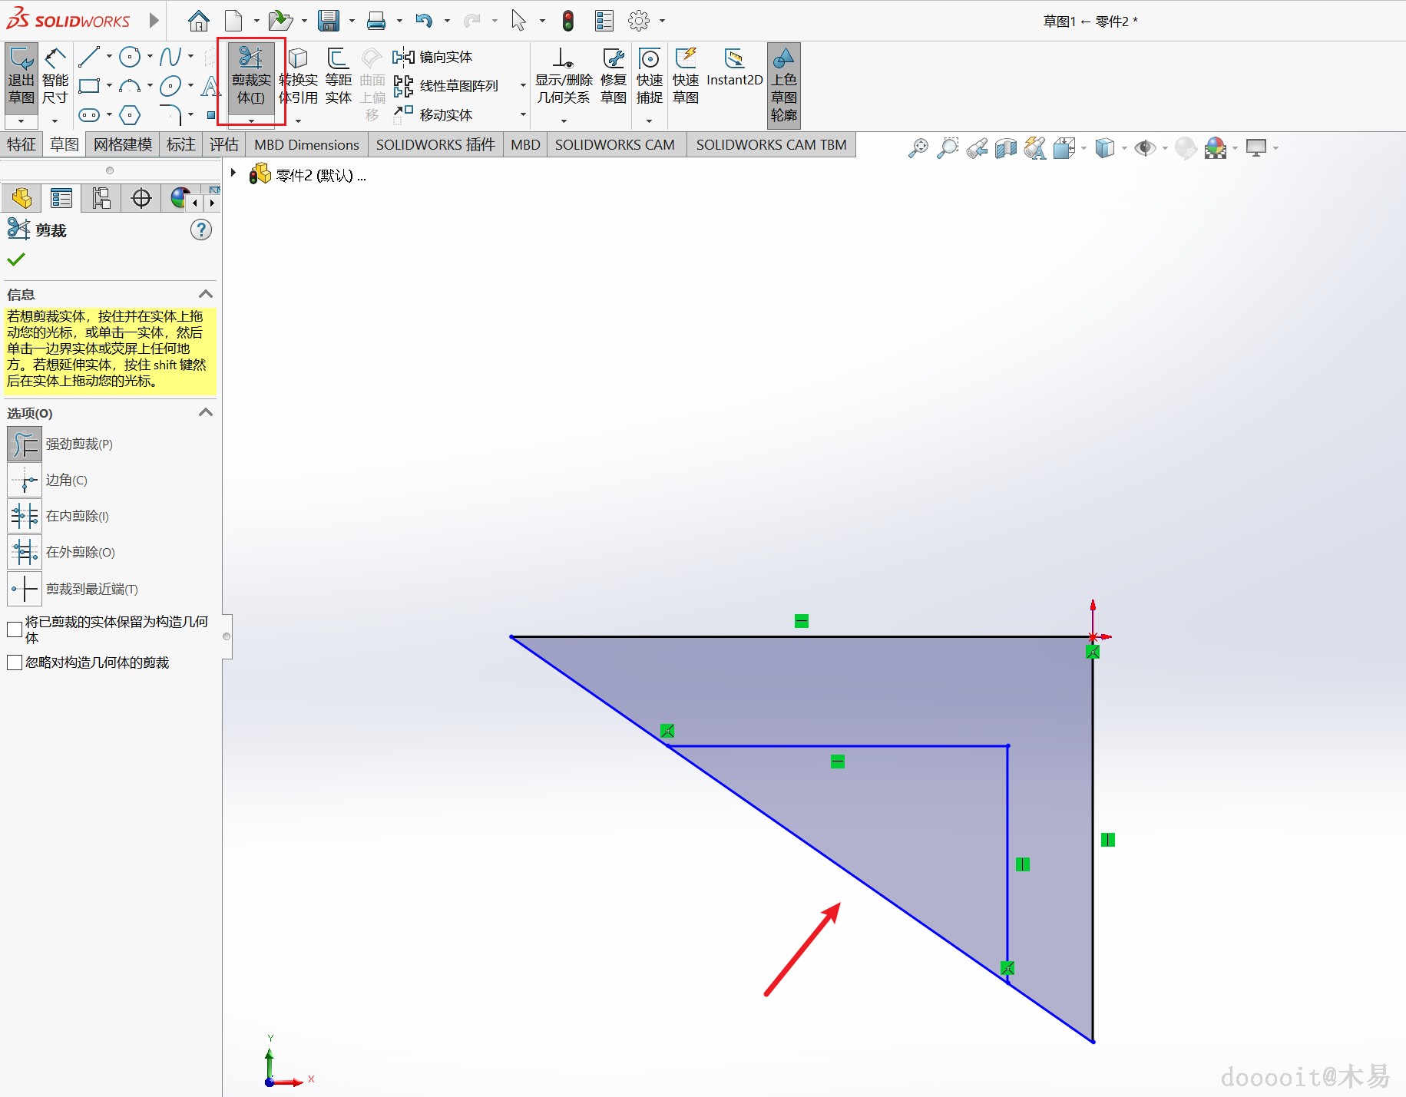Image resolution: width=1406 pixels, height=1097 pixels.
Task: Open the Trim Entities dropdown arrow
Action: coord(251,121)
